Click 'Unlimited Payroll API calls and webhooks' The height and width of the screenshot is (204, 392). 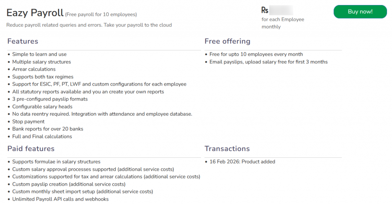tap(60, 199)
